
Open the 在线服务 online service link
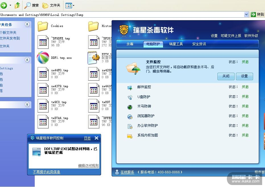(127, 172)
